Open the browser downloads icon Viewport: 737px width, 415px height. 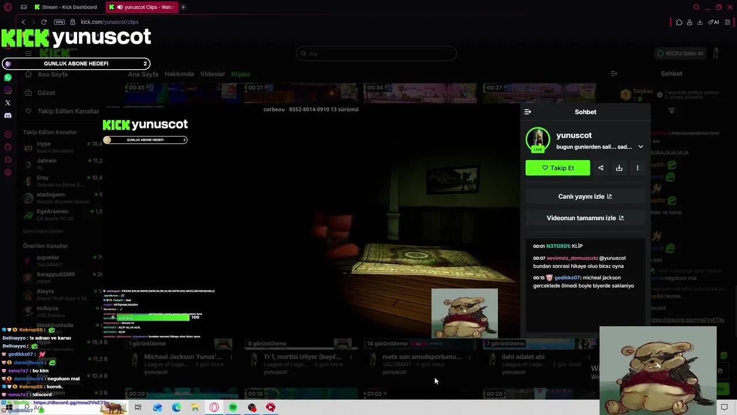tap(700, 22)
